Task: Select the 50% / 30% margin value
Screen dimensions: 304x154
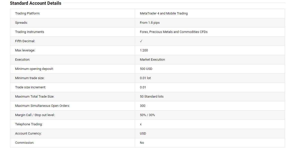Action: 147,115
